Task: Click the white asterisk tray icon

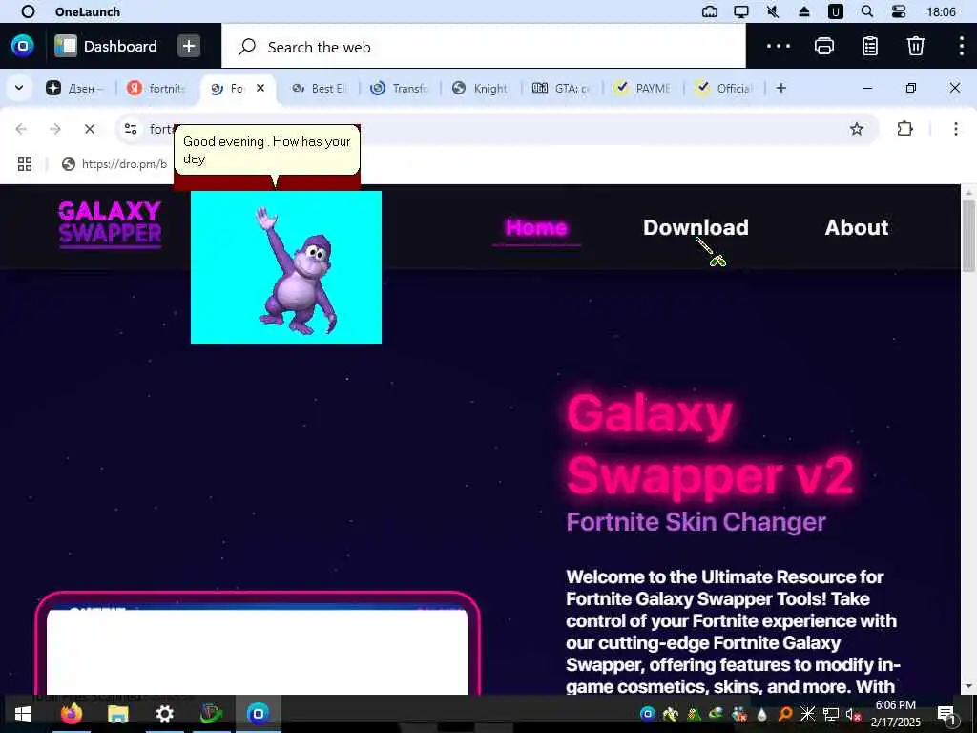Action: [807, 714]
